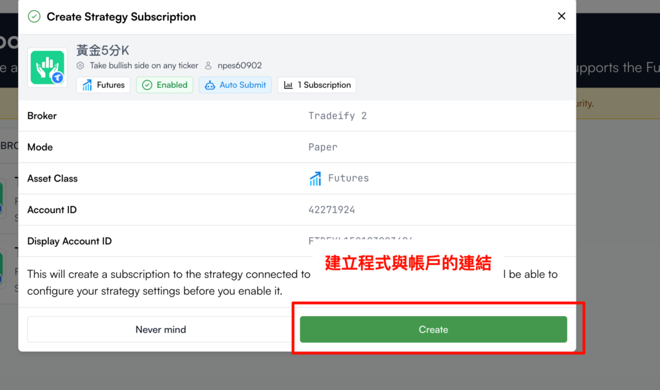Click the green checkmark circle icon in dialog title
Screen dimensions: 660x390
point(34,17)
